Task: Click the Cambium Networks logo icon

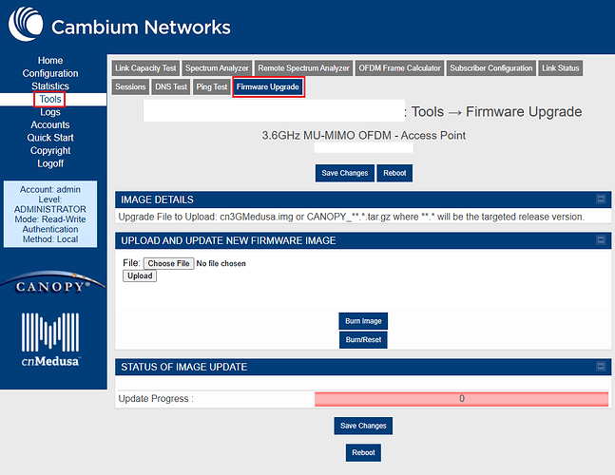Action: [x=24, y=27]
